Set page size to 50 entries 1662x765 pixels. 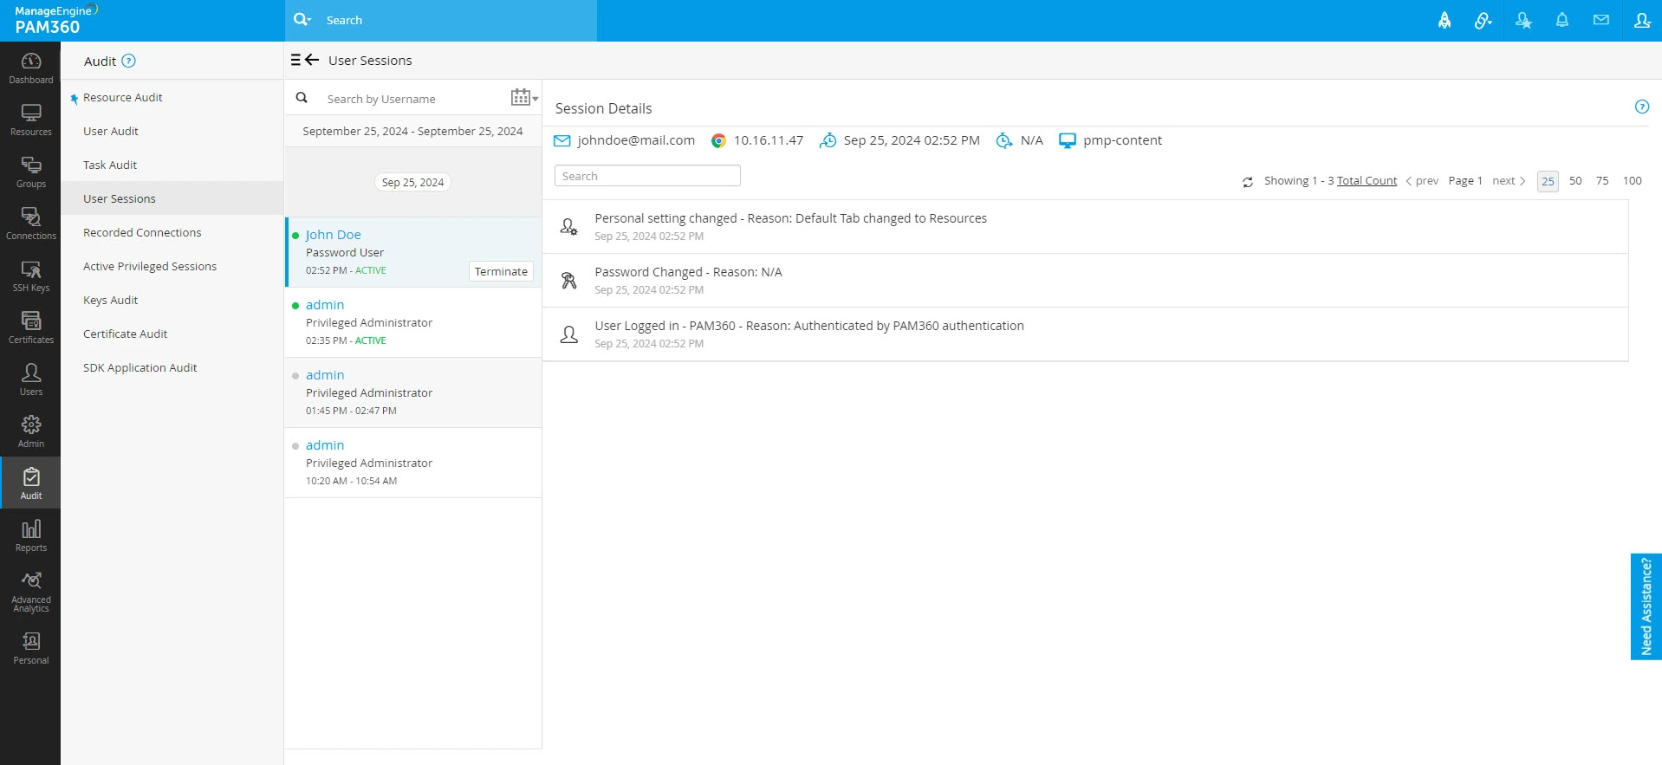[1574, 181]
